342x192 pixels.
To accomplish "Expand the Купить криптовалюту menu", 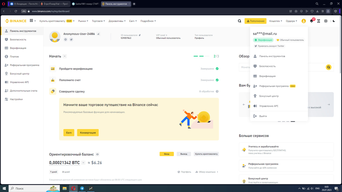I will [x=57, y=21].
